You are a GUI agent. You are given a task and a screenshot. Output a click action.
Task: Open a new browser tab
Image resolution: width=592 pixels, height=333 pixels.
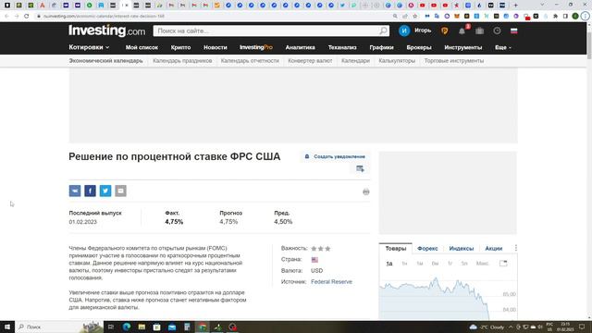(x=516, y=5)
